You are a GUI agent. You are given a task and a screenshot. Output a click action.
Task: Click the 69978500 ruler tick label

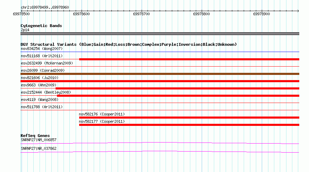21,14
